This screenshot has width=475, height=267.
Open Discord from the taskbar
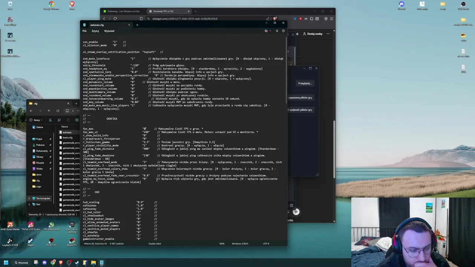pyautogui.click(x=45, y=263)
